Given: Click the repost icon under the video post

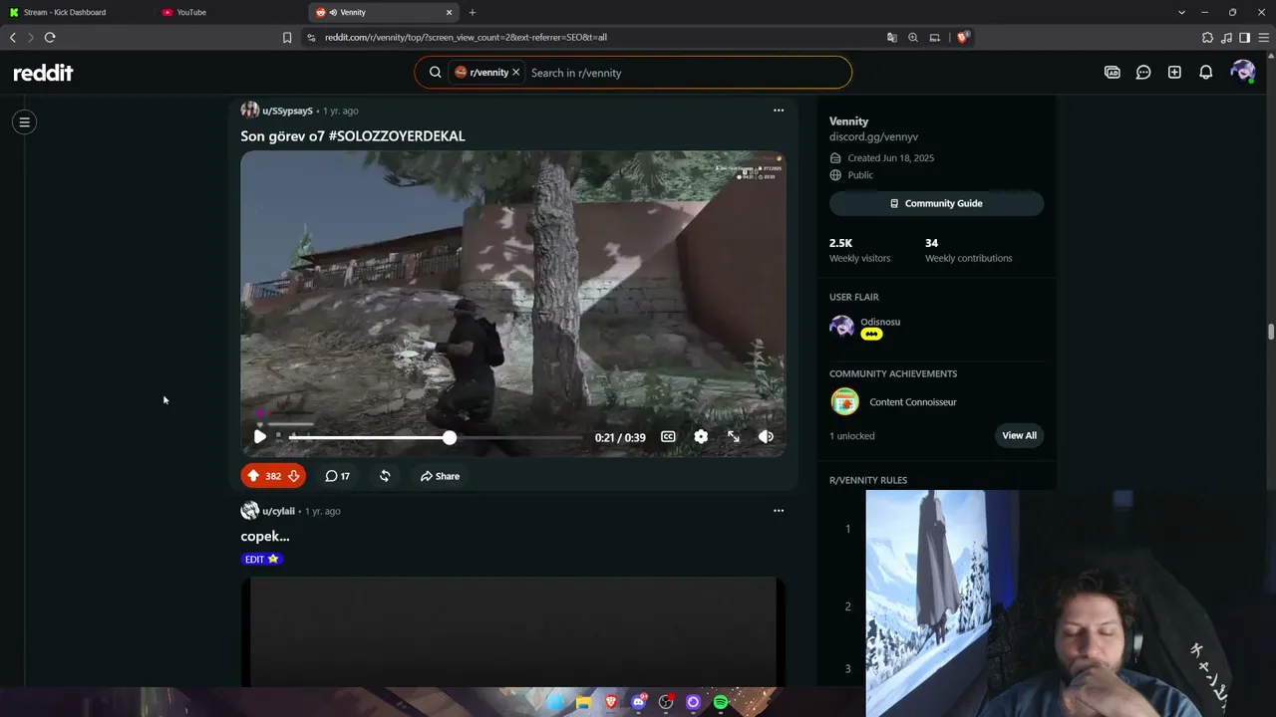Looking at the screenshot, I should 385,476.
